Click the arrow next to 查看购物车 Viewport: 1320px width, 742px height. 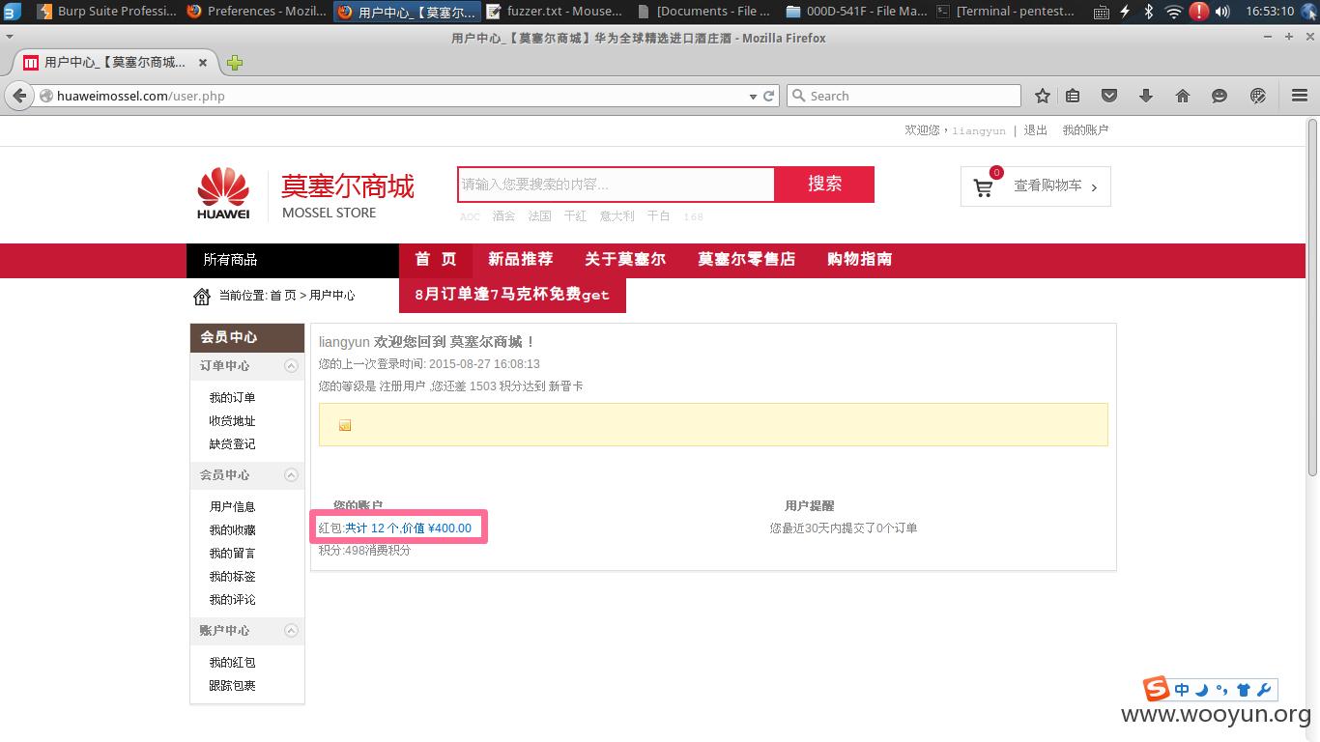click(x=1094, y=187)
